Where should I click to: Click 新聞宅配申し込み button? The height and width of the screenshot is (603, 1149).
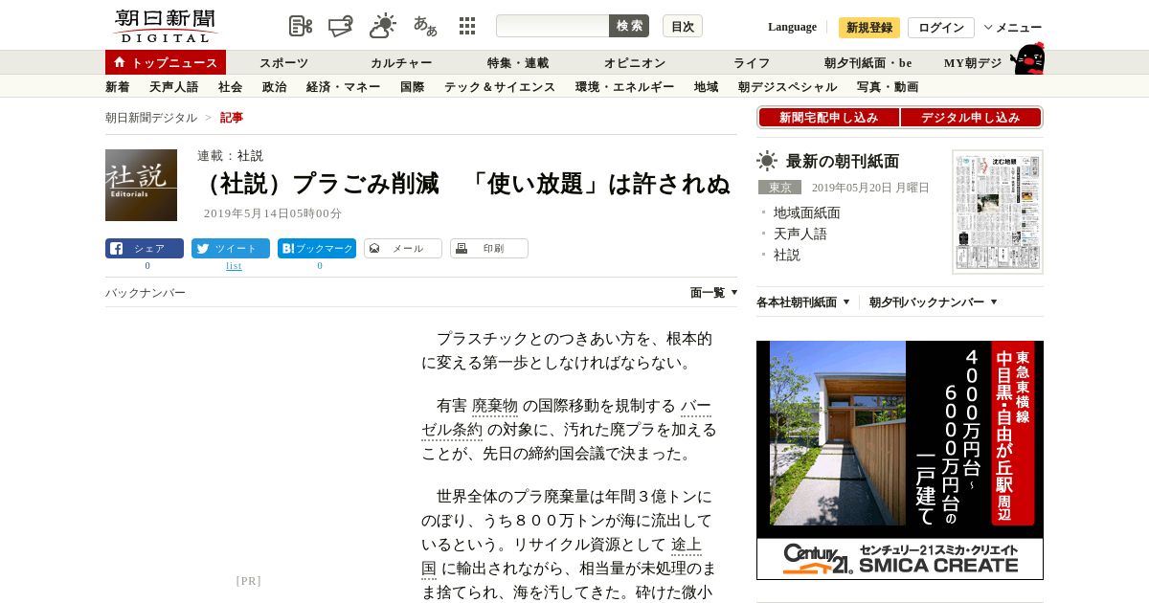tap(829, 118)
